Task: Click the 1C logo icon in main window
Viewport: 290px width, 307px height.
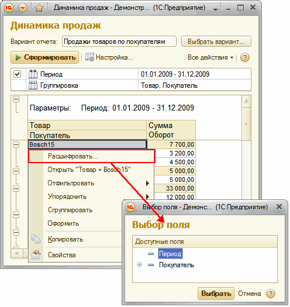Action: click(9, 8)
